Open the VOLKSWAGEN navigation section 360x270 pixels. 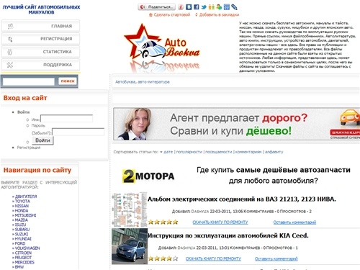pos(27,248)
